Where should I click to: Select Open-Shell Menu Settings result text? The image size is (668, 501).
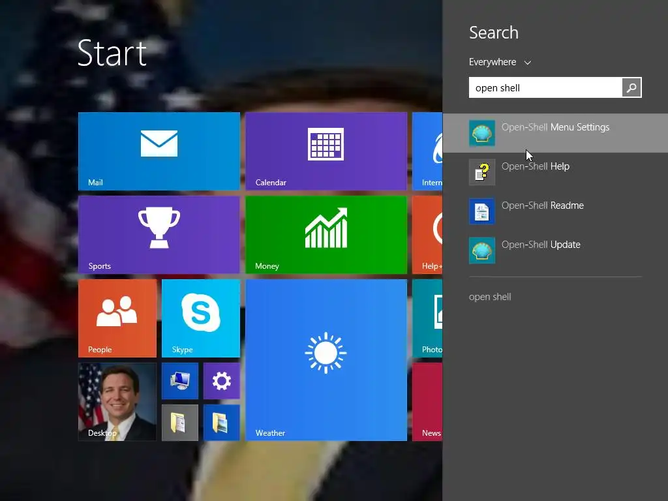coord(556,127)
